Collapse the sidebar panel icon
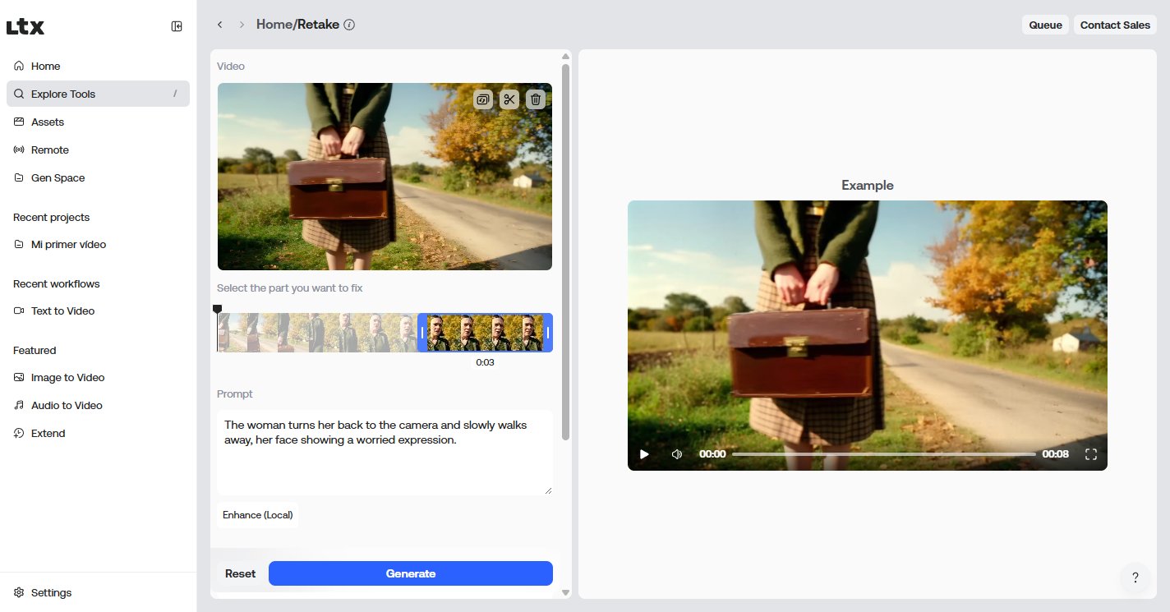The width and height of the screenshot is (1170, 612). tap(177, 26)
